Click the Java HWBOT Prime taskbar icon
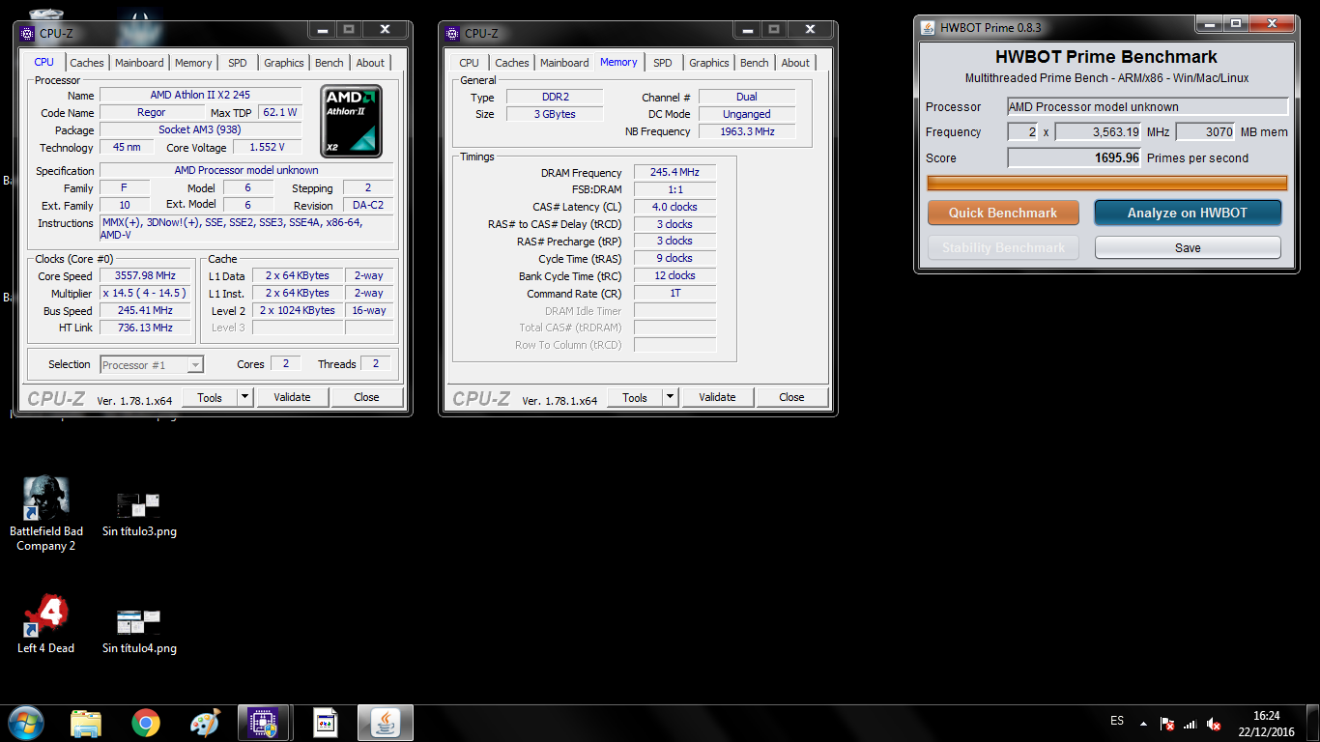 (x=386, y=723)
